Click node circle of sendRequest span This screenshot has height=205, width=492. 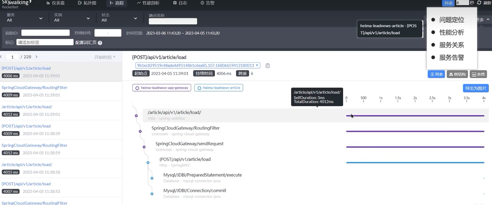coord(144,147)
